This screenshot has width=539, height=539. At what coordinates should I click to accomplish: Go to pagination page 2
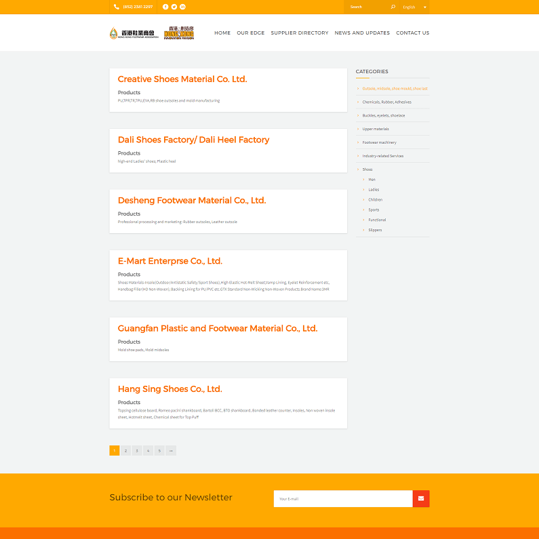pyautogui.click(x=126, y=450)
